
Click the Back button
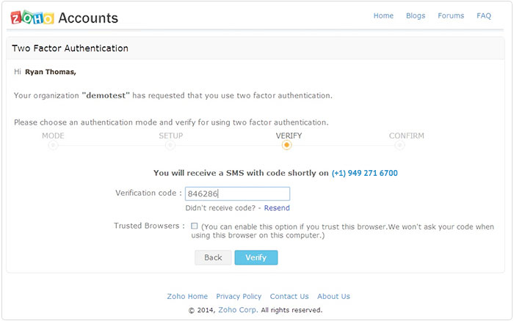point(213,257)
